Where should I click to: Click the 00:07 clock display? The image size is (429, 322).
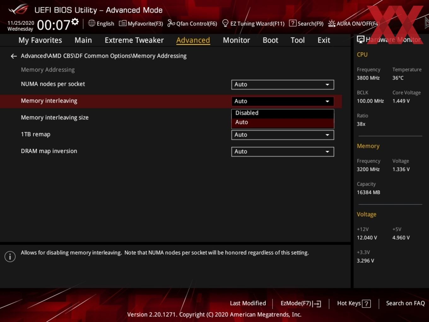[x=54, y=25]
